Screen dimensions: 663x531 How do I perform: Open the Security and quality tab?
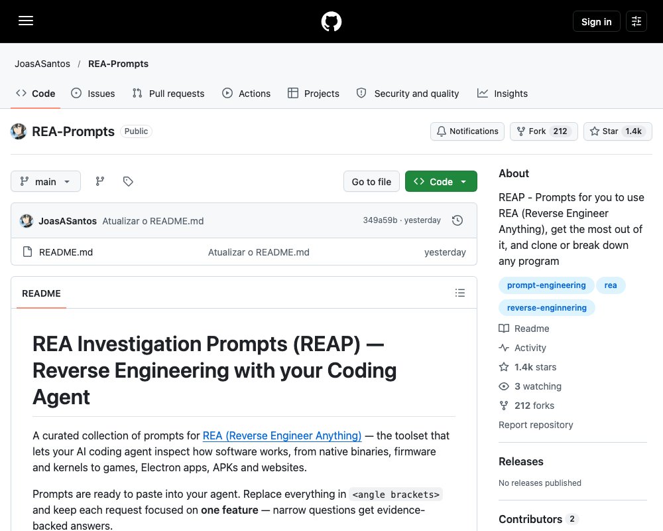pos(408,94)
